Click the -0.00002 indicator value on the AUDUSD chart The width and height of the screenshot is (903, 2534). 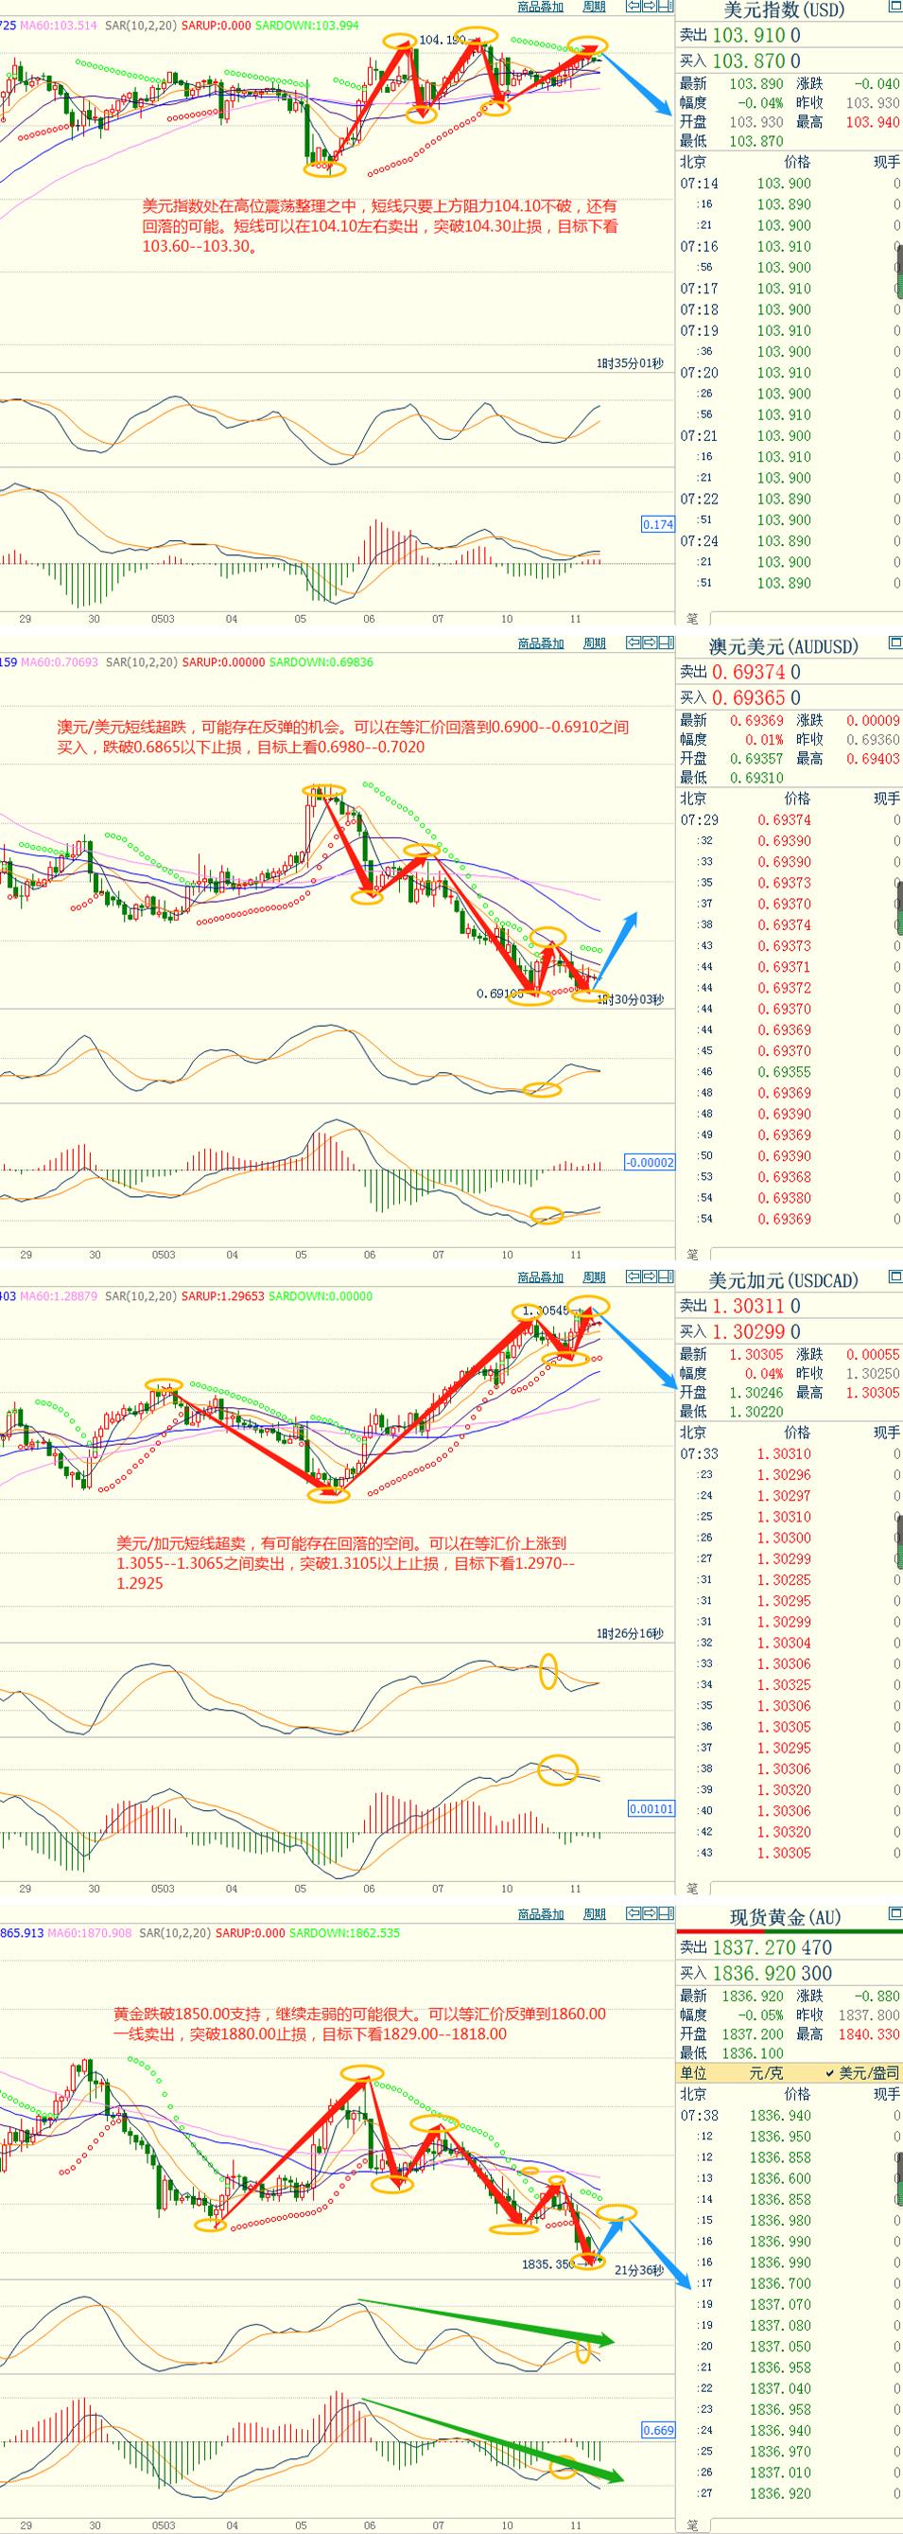click(x=650, y=1163)
